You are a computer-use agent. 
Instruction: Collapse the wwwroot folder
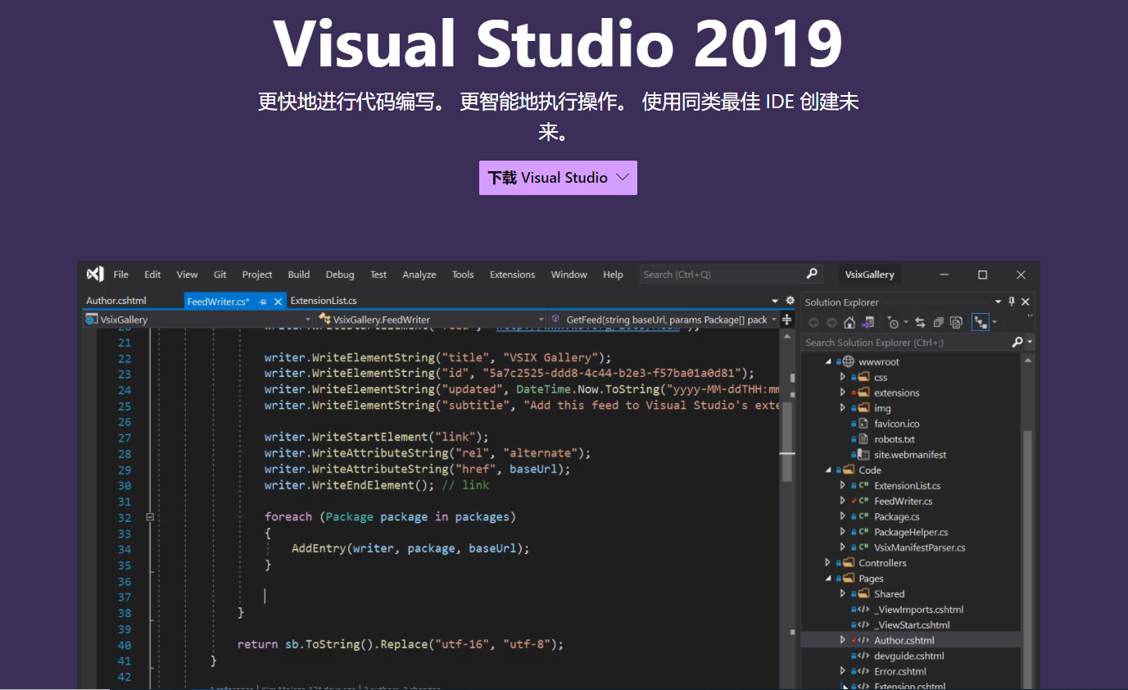828,361
